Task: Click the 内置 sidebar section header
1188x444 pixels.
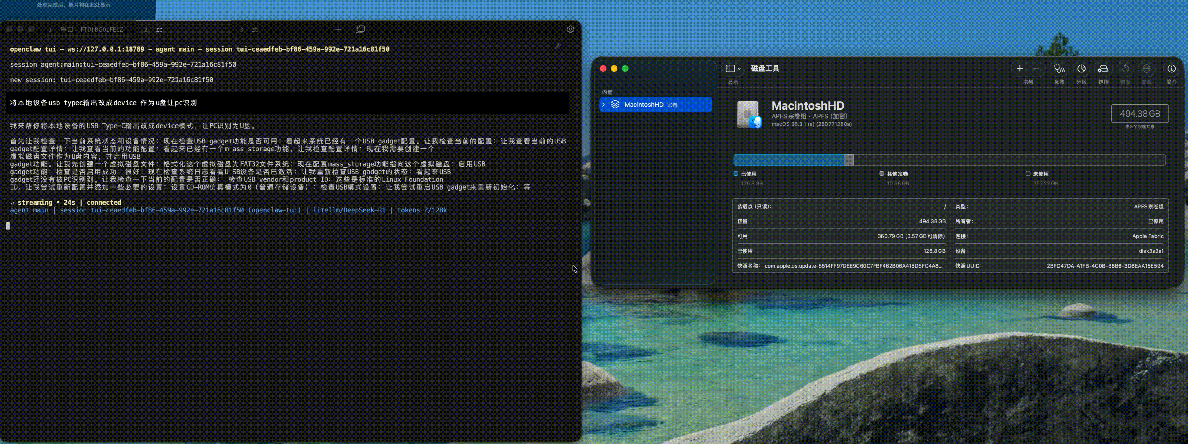Action: [607, 92]
